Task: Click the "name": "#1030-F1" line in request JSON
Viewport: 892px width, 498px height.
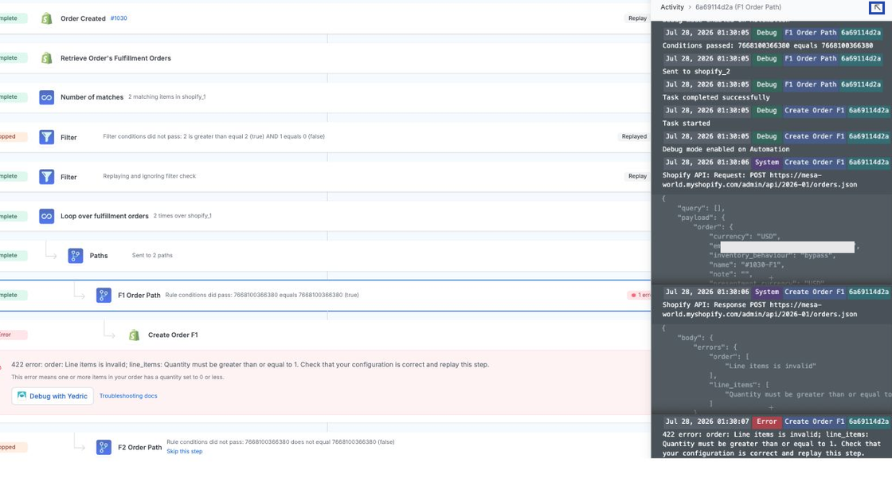Action: click(746, 265)
